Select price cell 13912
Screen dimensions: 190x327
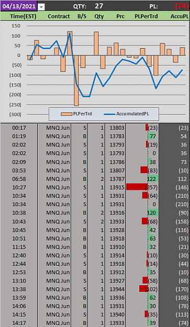[115, 272]
